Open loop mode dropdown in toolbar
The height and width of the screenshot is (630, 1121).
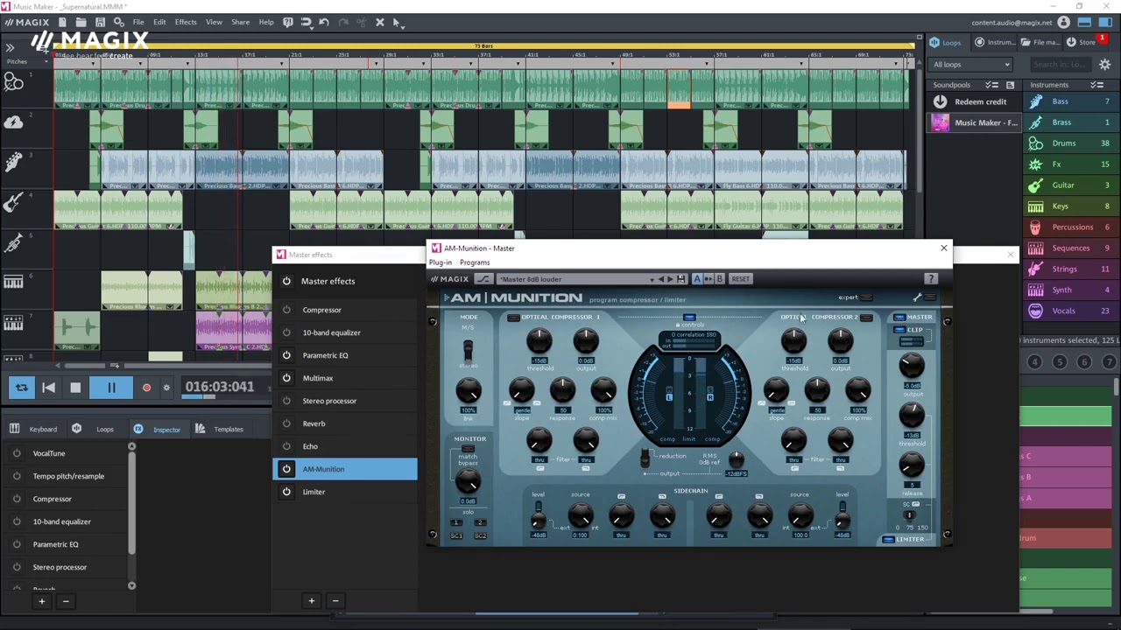point(306,22)
